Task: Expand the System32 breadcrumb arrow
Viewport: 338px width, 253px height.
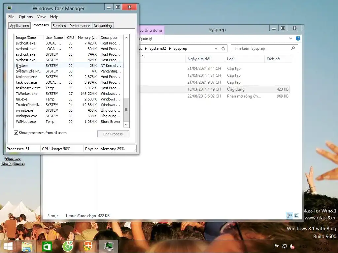Action: 170,49
